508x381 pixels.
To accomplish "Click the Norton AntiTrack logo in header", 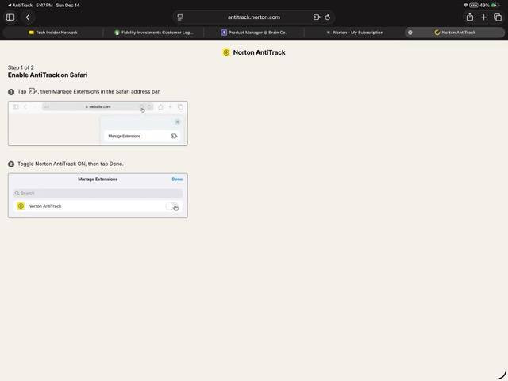I will click(x=226, y=52).
